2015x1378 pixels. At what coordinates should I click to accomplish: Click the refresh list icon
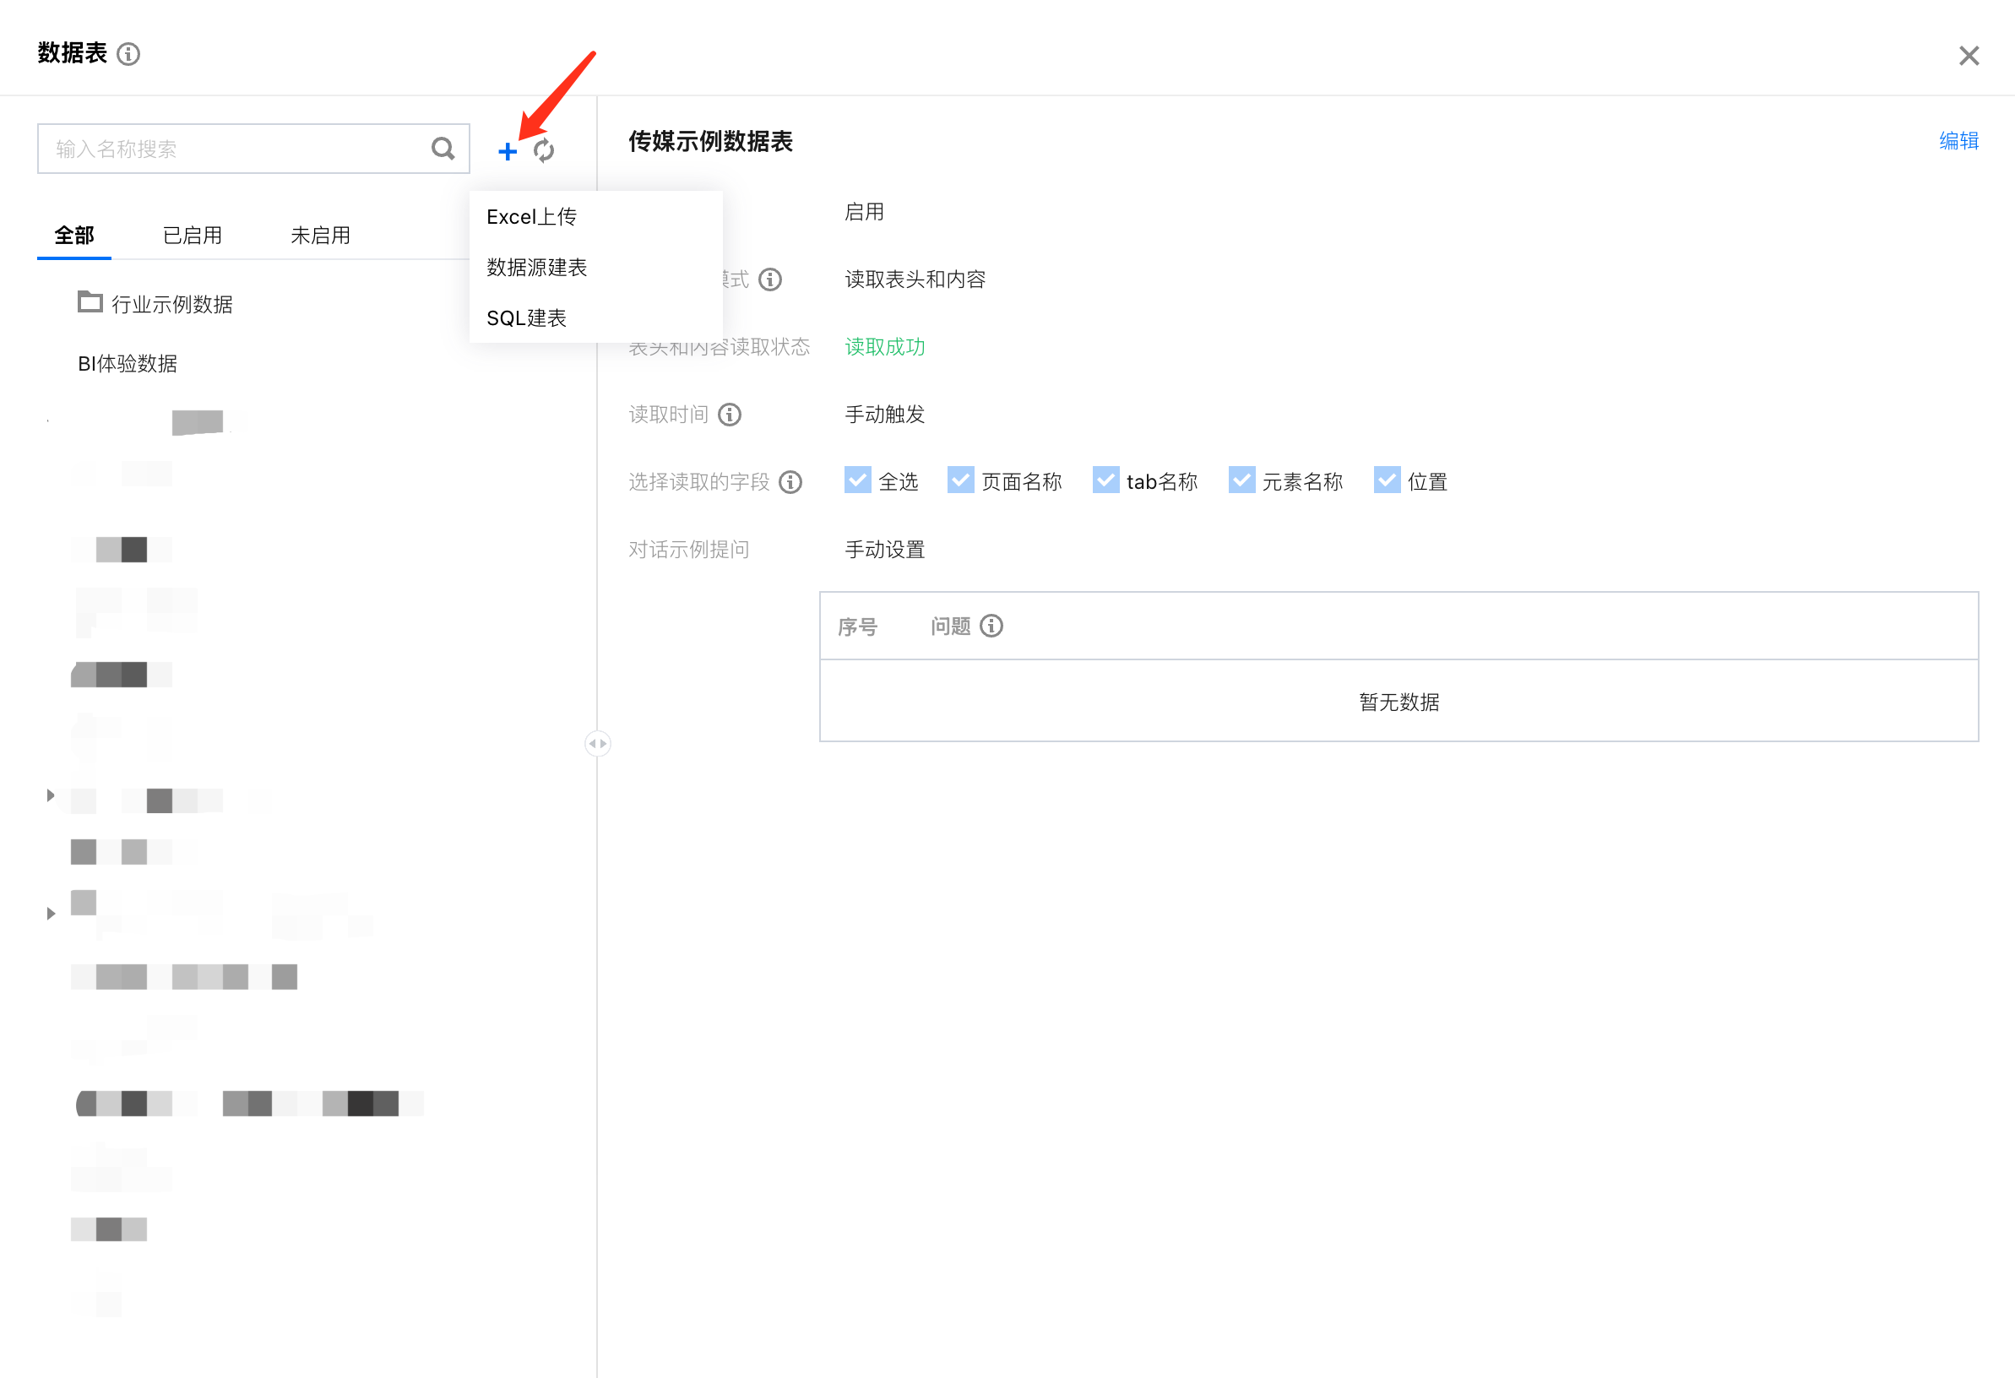pyautogui.click(x=544, y=151)
